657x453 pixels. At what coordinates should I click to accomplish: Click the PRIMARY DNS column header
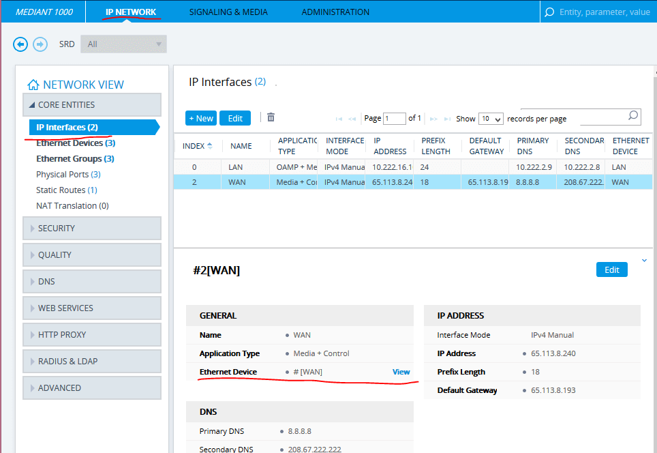coord(532,146)
